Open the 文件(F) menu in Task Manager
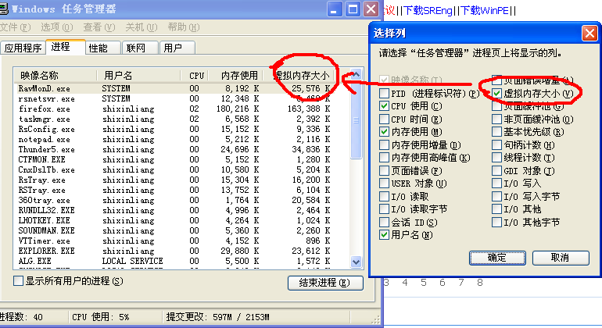Screen dimensions: 602x328 (x=15, y=27)
